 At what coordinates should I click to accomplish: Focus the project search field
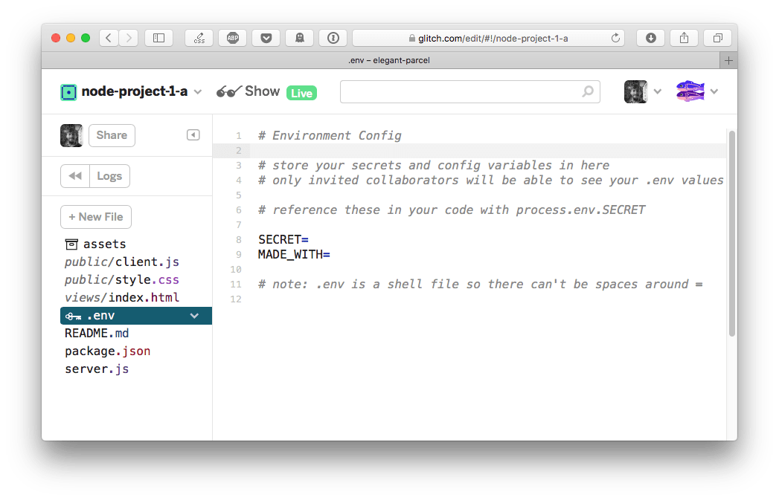click(x=470, y=92)
